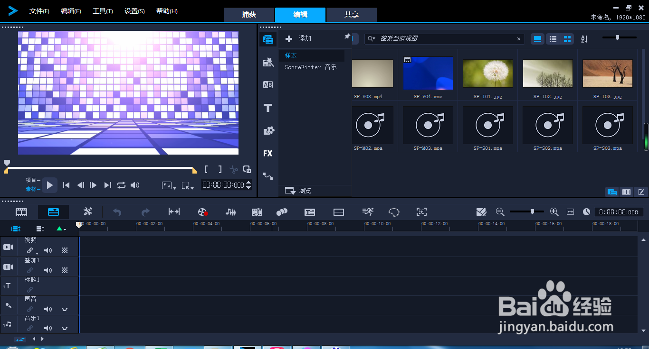Open the 浏览 browse dropdown

click(297, 191)
